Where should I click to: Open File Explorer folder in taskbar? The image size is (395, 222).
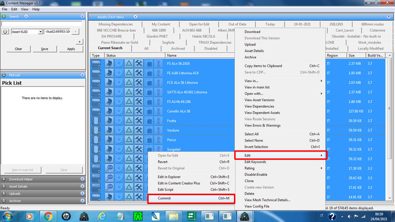click(x=173, y=216)
